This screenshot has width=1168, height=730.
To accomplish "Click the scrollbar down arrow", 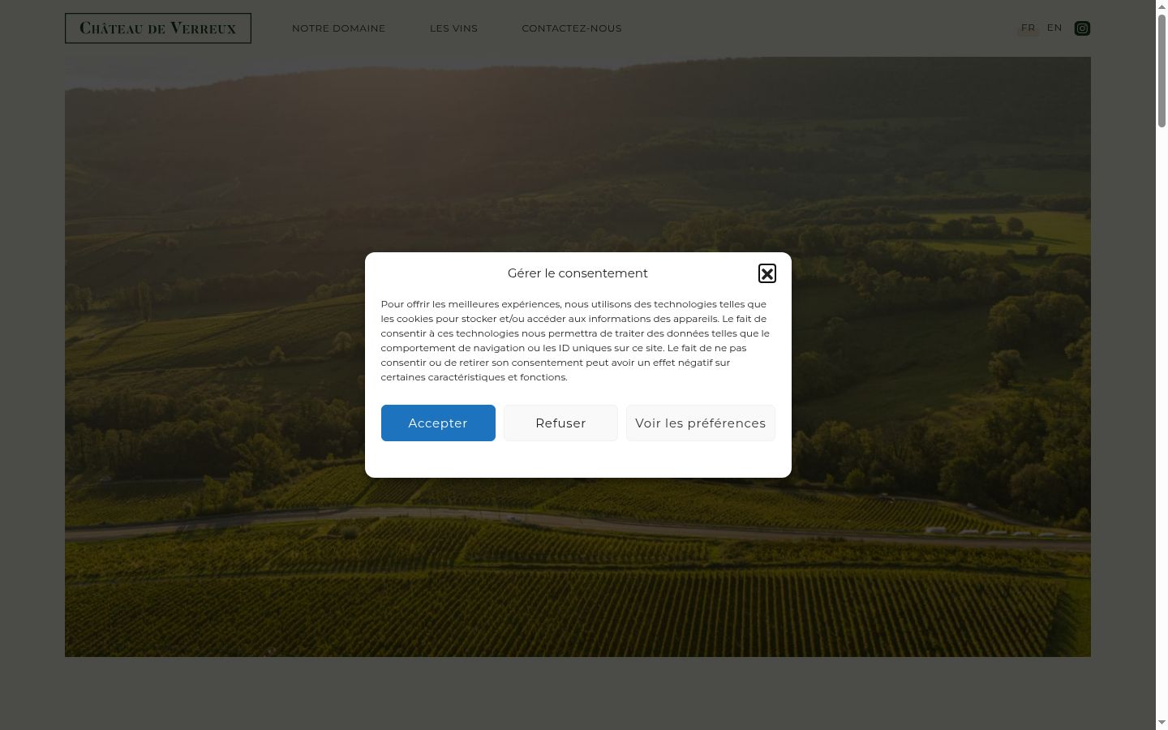I will [1162, 722].
